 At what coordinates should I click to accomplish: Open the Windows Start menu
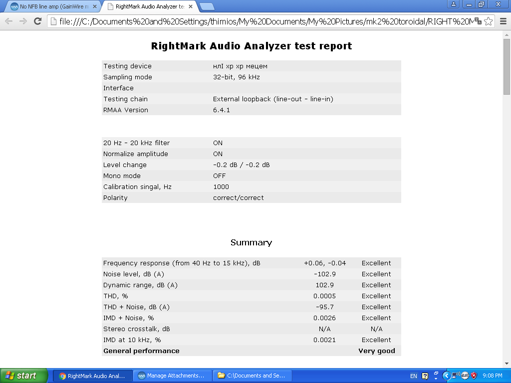point(24,376)
